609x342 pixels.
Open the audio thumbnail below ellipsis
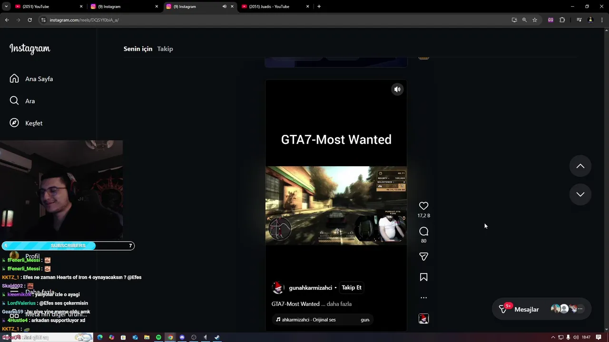point(423,319)
